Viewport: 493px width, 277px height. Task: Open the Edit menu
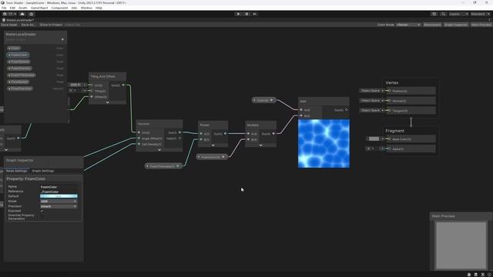(12, 8)
